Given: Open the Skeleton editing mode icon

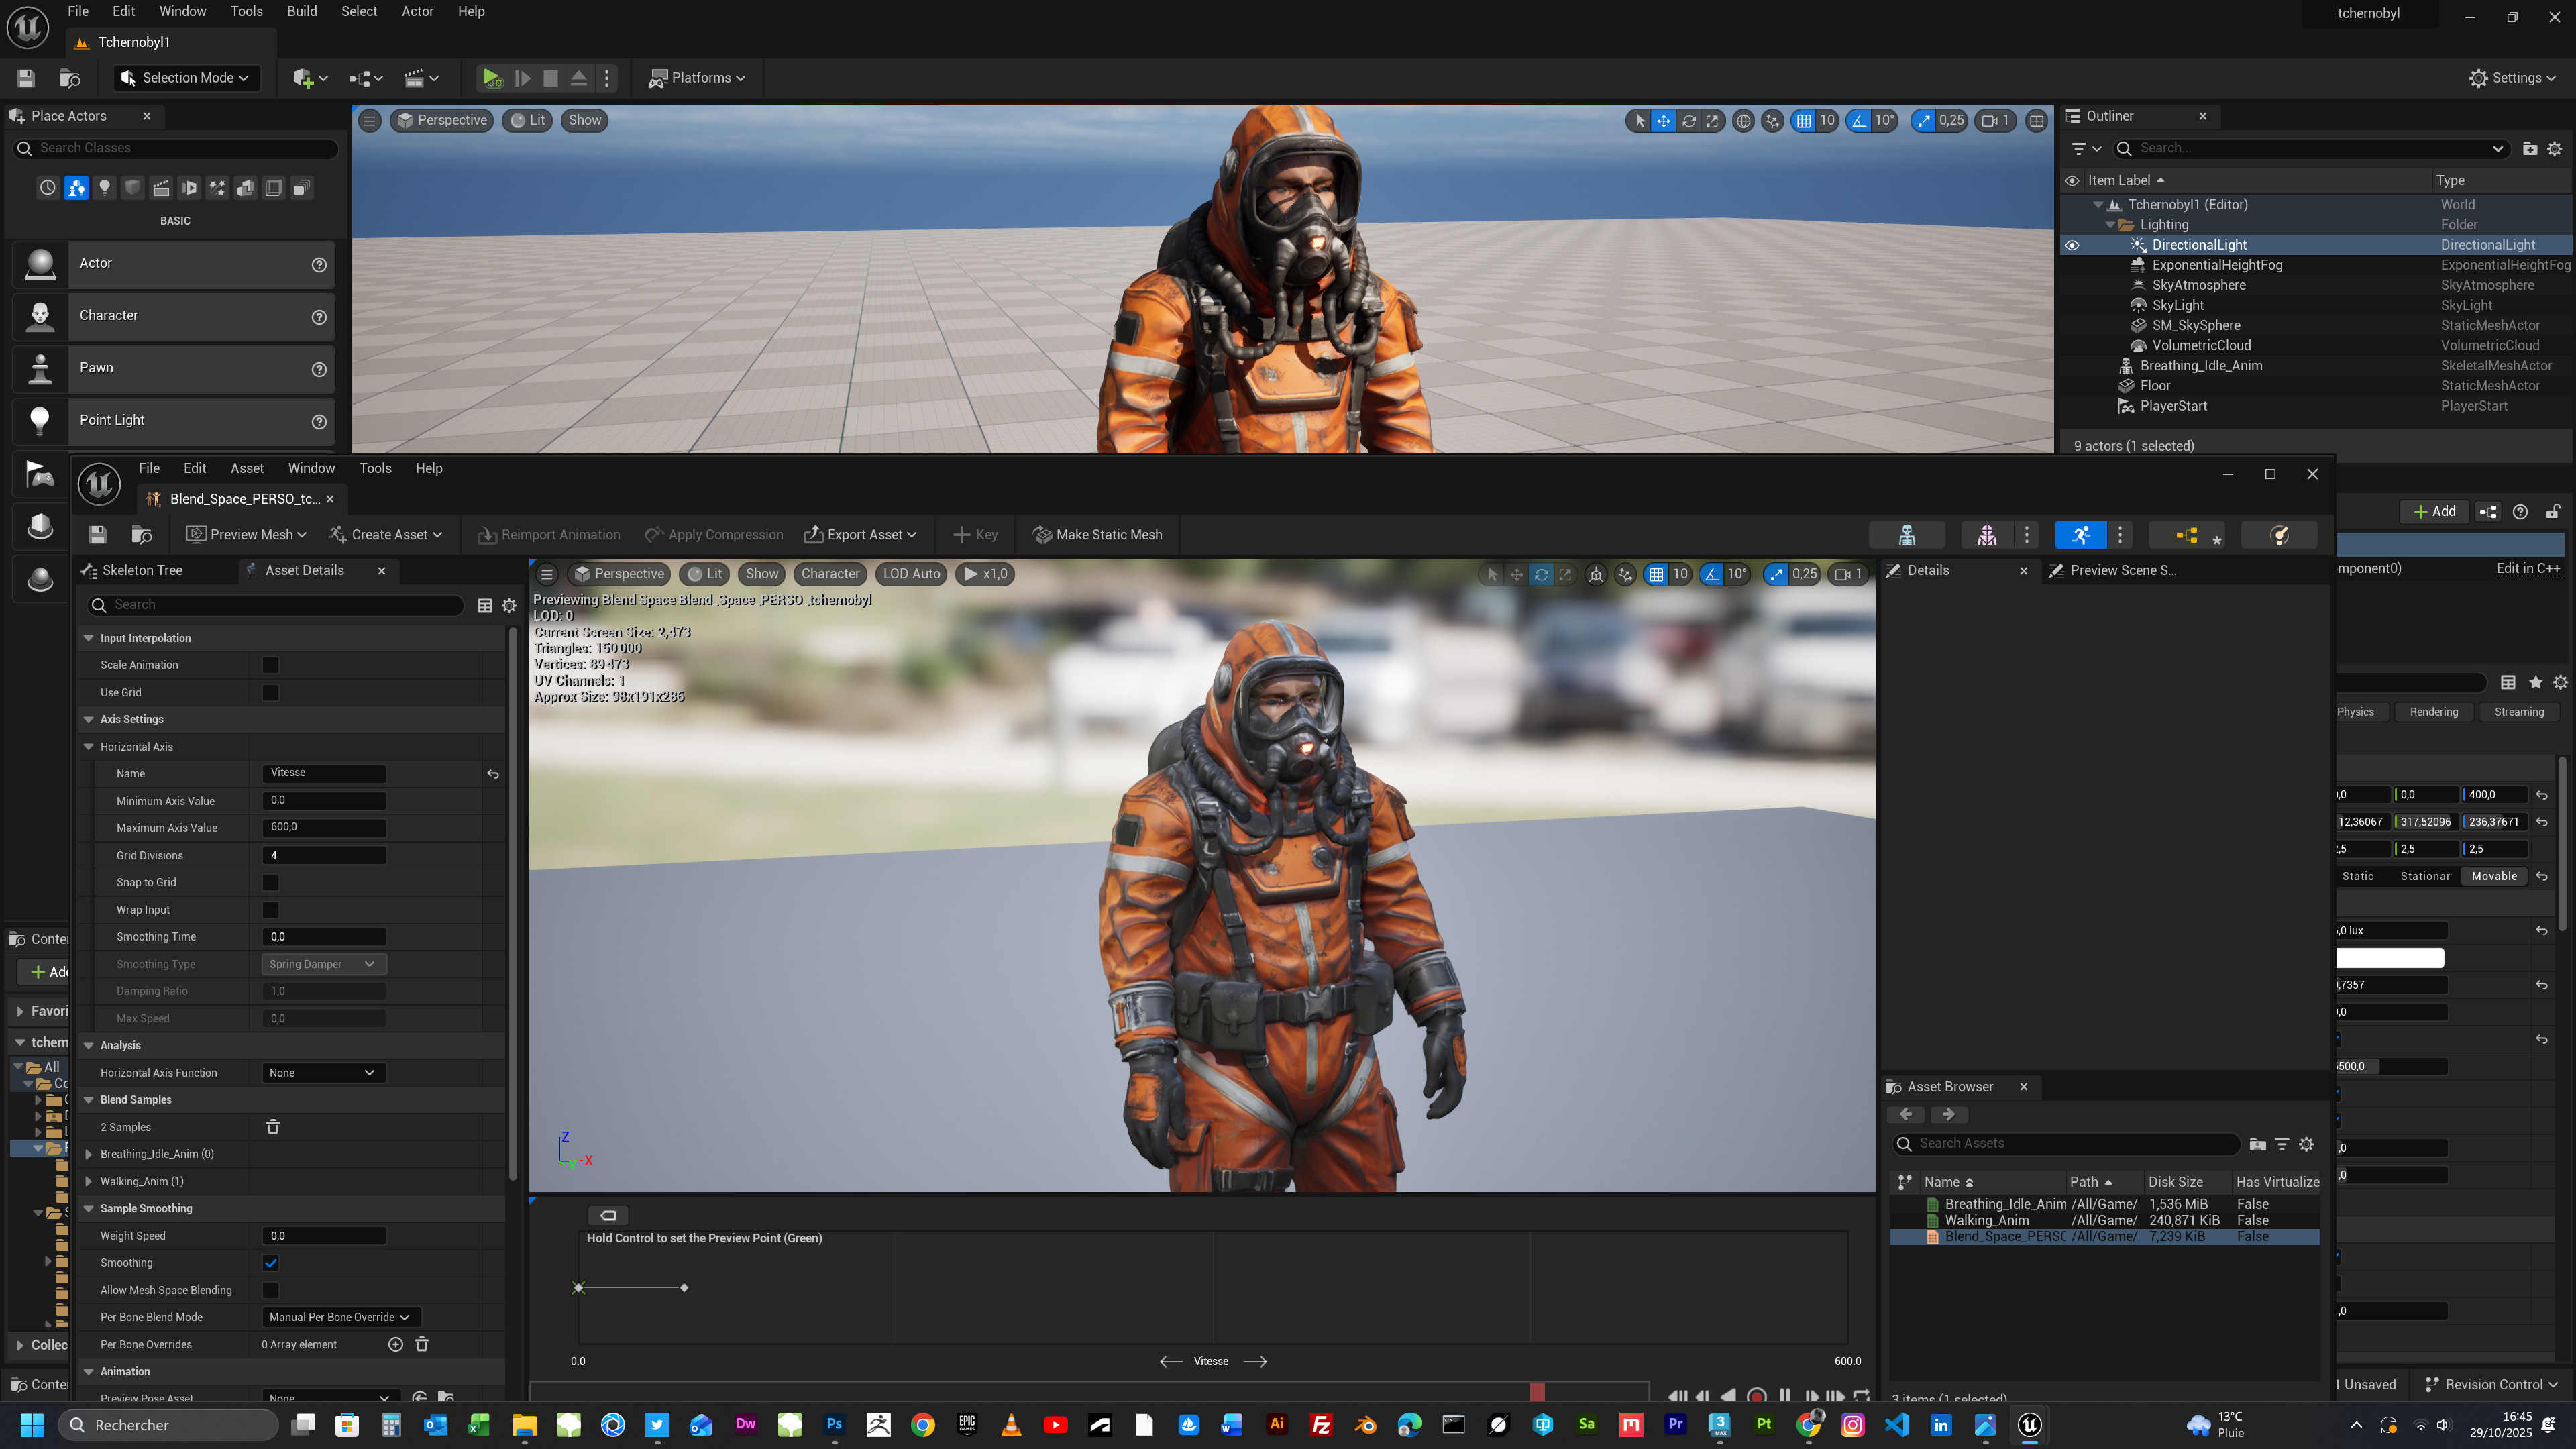Looking at the screenshot, I should click(x=1907, y=535).
